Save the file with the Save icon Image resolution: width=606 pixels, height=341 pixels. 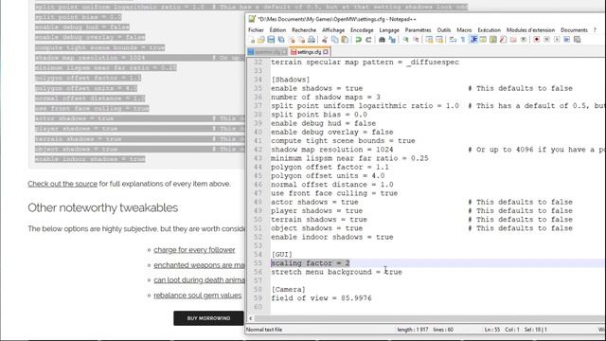click(271, 40)
